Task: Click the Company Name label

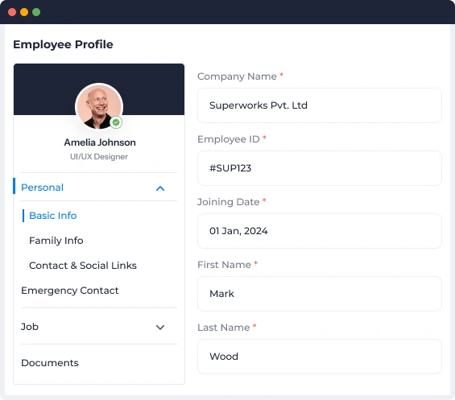Action: [x=237, y=76]
